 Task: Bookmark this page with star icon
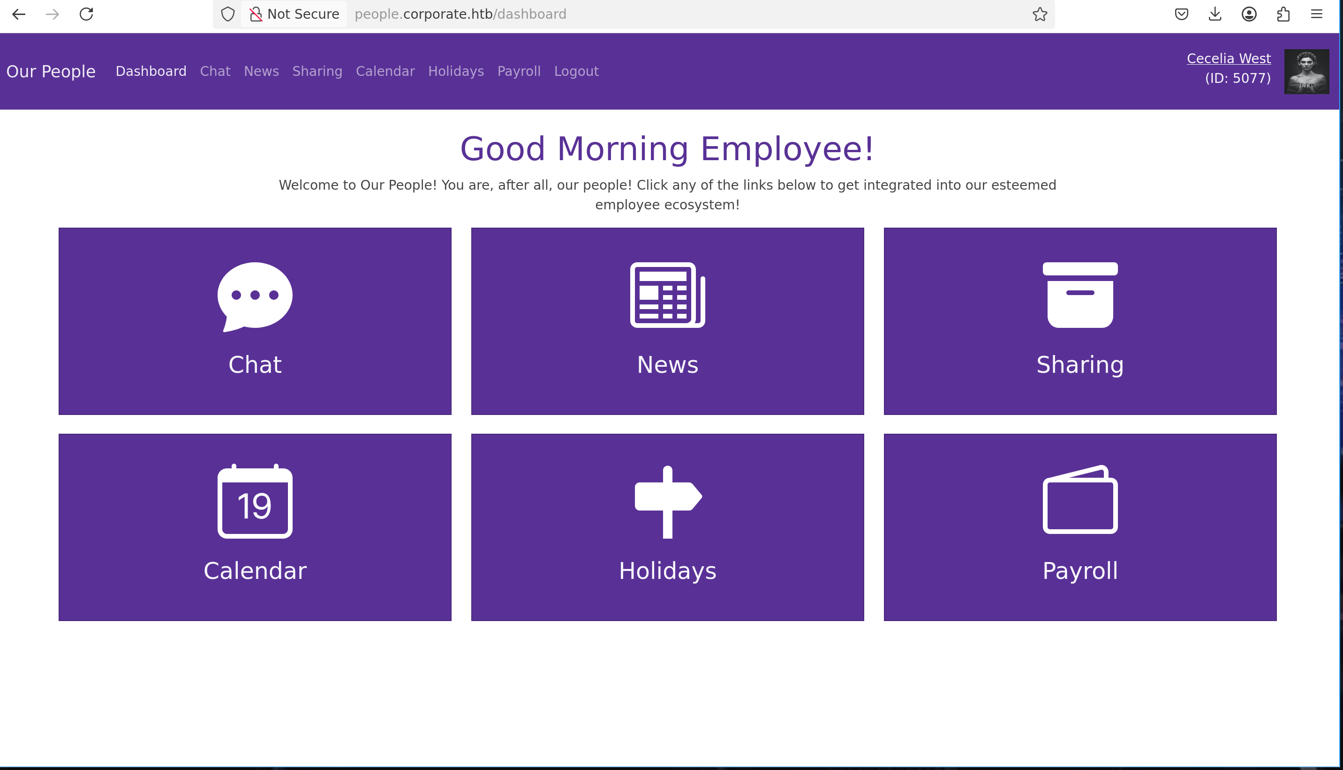pyautogui.click(x=1039, y=14)
